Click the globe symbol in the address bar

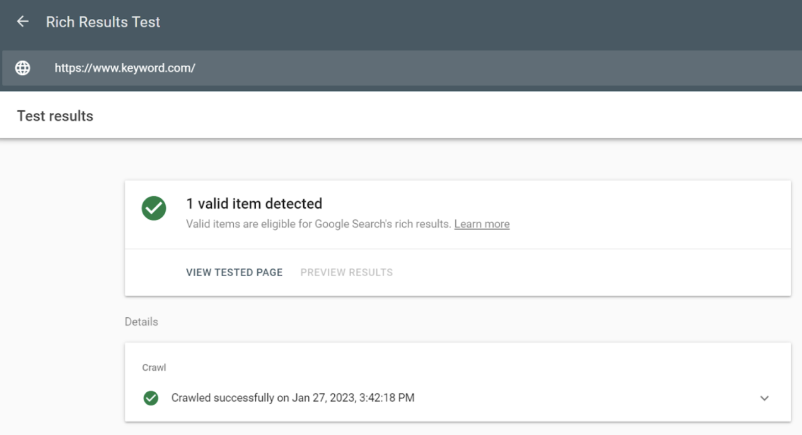(23, 68)
